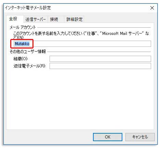This screenshot has width=161, height=148.
Task: Focus the 組織(O) input field
Action: [x=100, y=59]
